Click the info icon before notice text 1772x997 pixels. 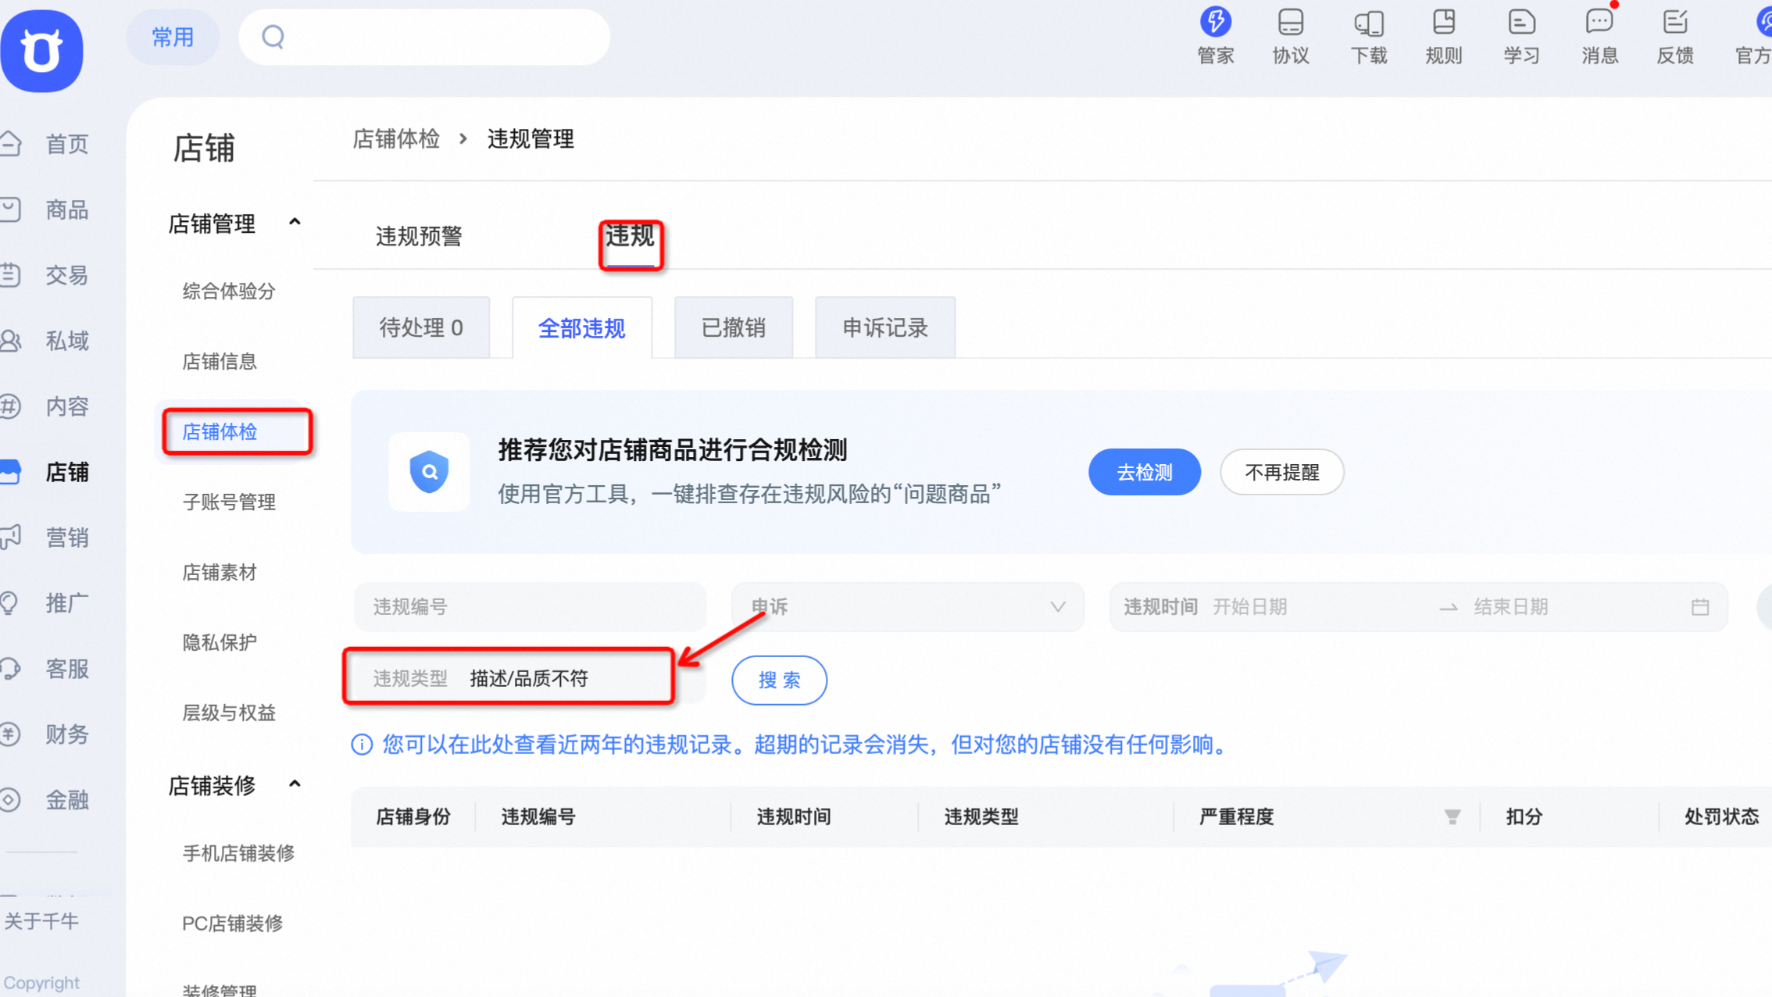tap(362, 745)
